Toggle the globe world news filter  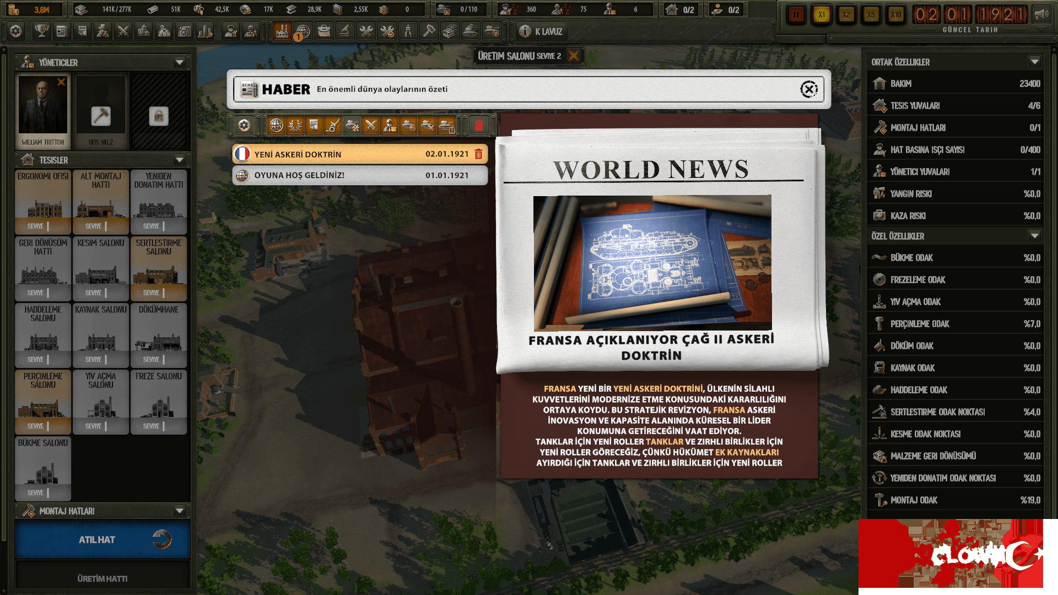(x=276, y=125)
